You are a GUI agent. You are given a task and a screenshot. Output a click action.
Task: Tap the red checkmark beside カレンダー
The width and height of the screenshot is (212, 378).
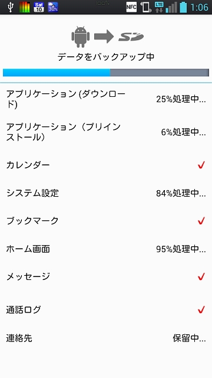[201, 165]
